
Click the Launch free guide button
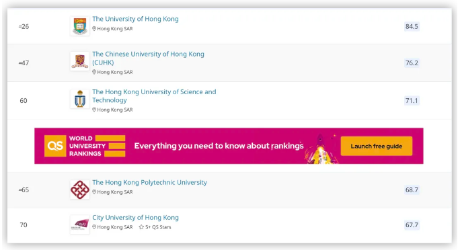(x=377, y=146)
